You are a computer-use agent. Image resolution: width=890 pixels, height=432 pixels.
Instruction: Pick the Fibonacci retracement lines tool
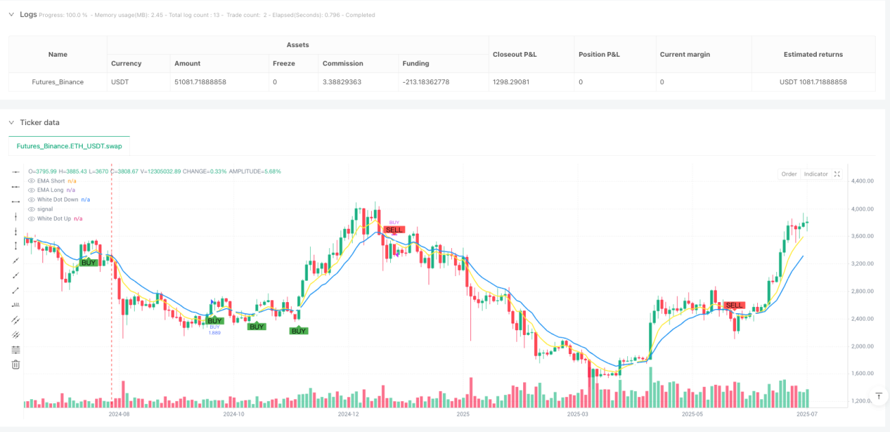pyautogui.click(x=16, y=349)
